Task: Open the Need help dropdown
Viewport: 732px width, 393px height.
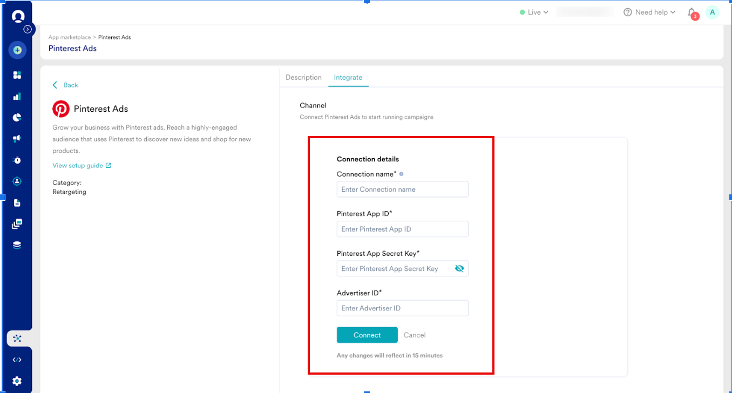Action: (649, 12)
